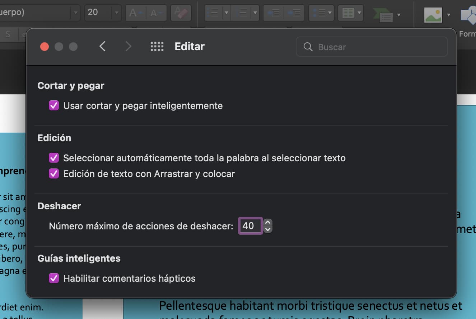Uncheck selecting whole words automatically
This screenshot has width=476, height=319.
54,158
